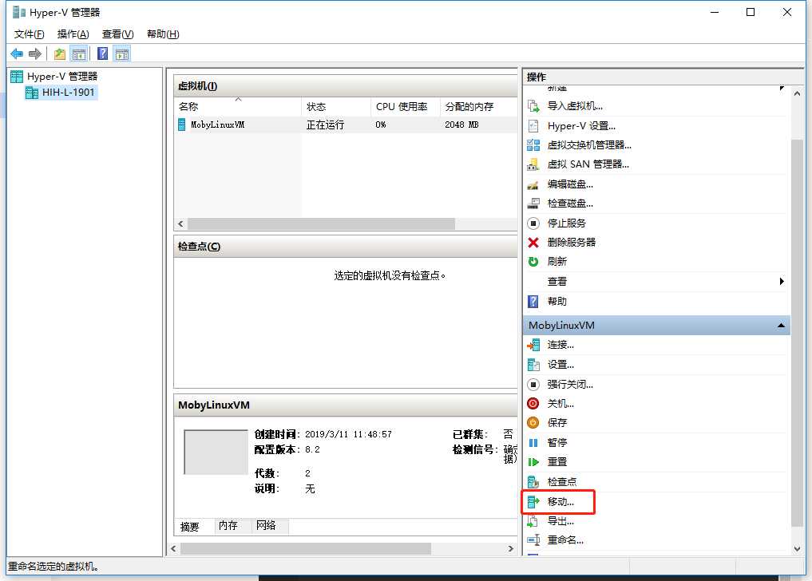This screenshot has height=581, width=812.
Task: Sort by the CPU 使用率 column header
Action: click(405, 107)
